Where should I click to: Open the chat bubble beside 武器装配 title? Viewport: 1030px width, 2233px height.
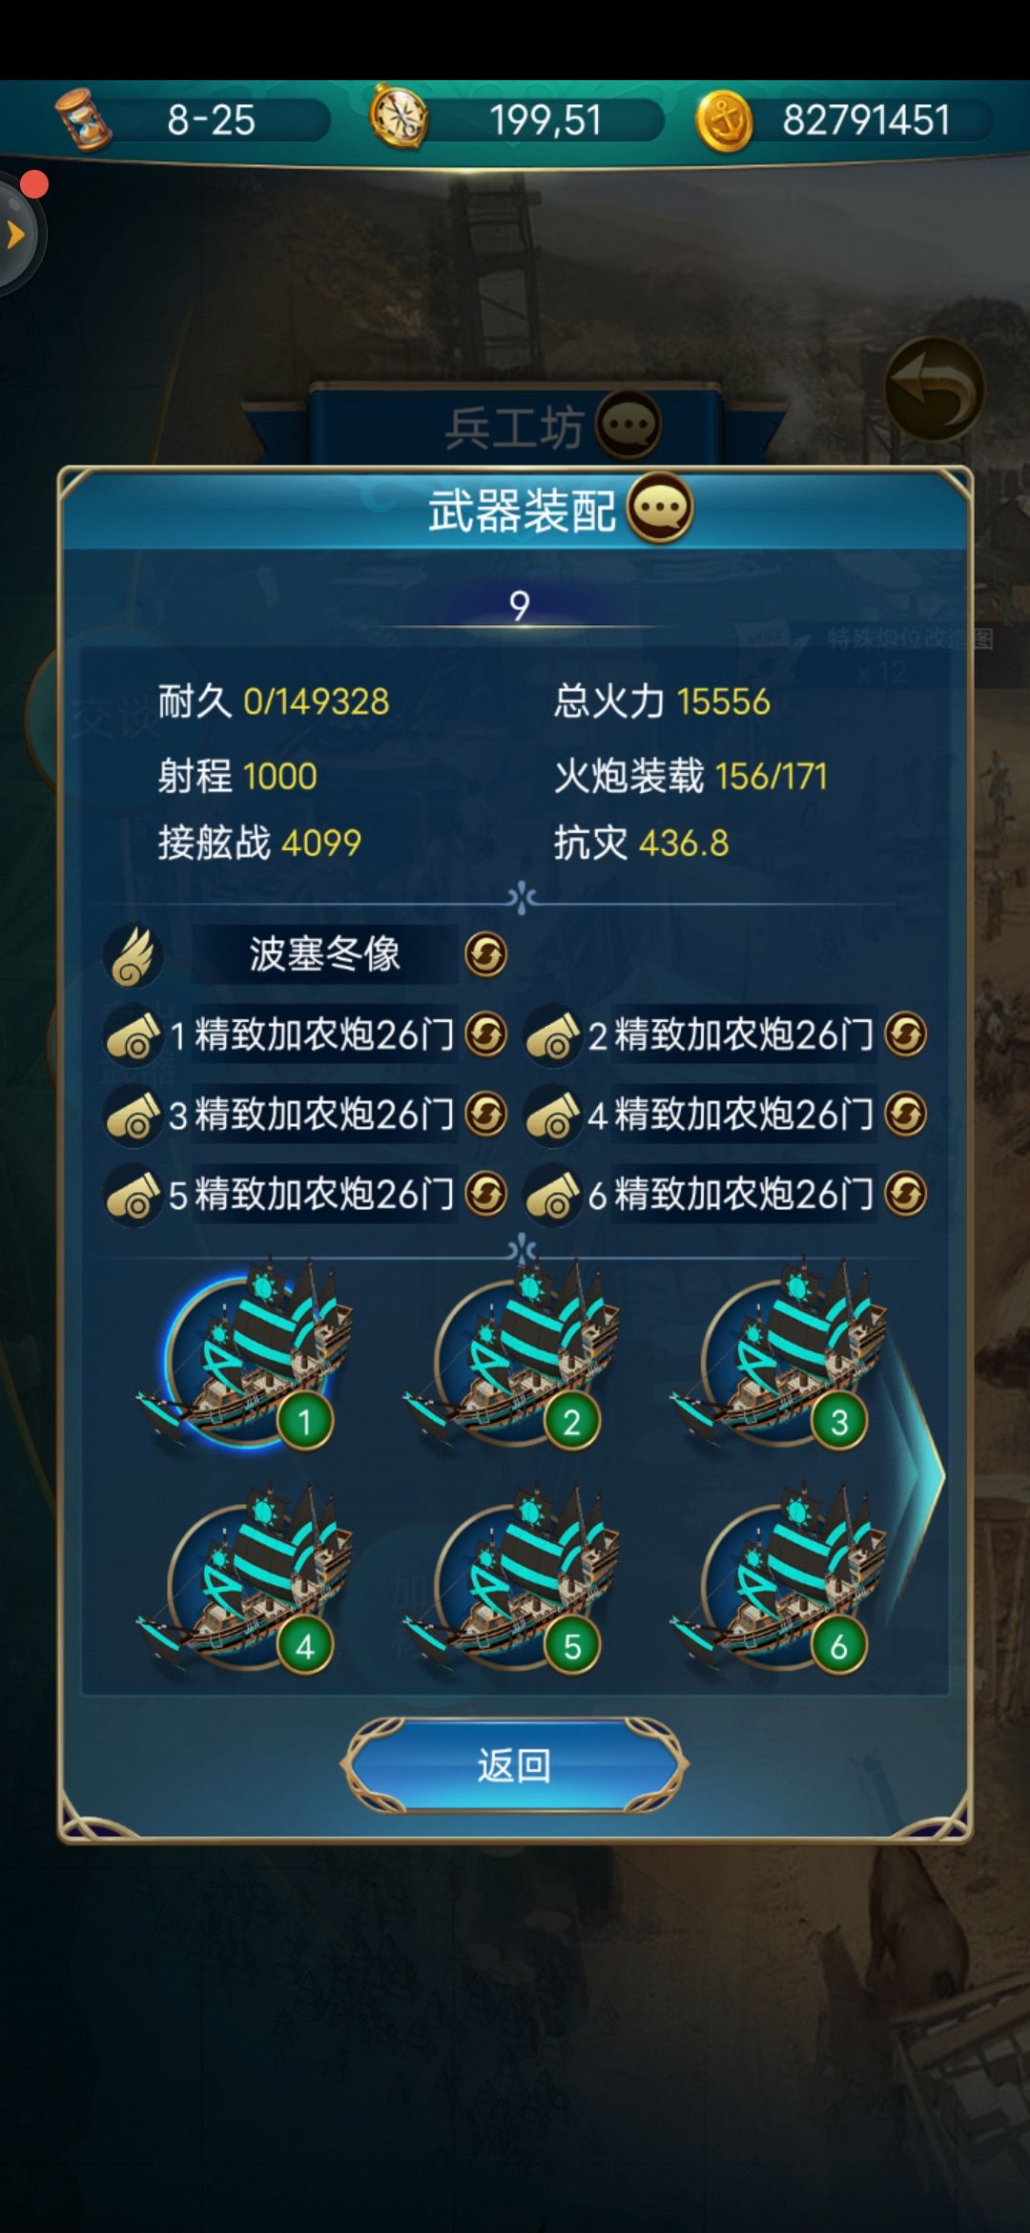point(660,508)
